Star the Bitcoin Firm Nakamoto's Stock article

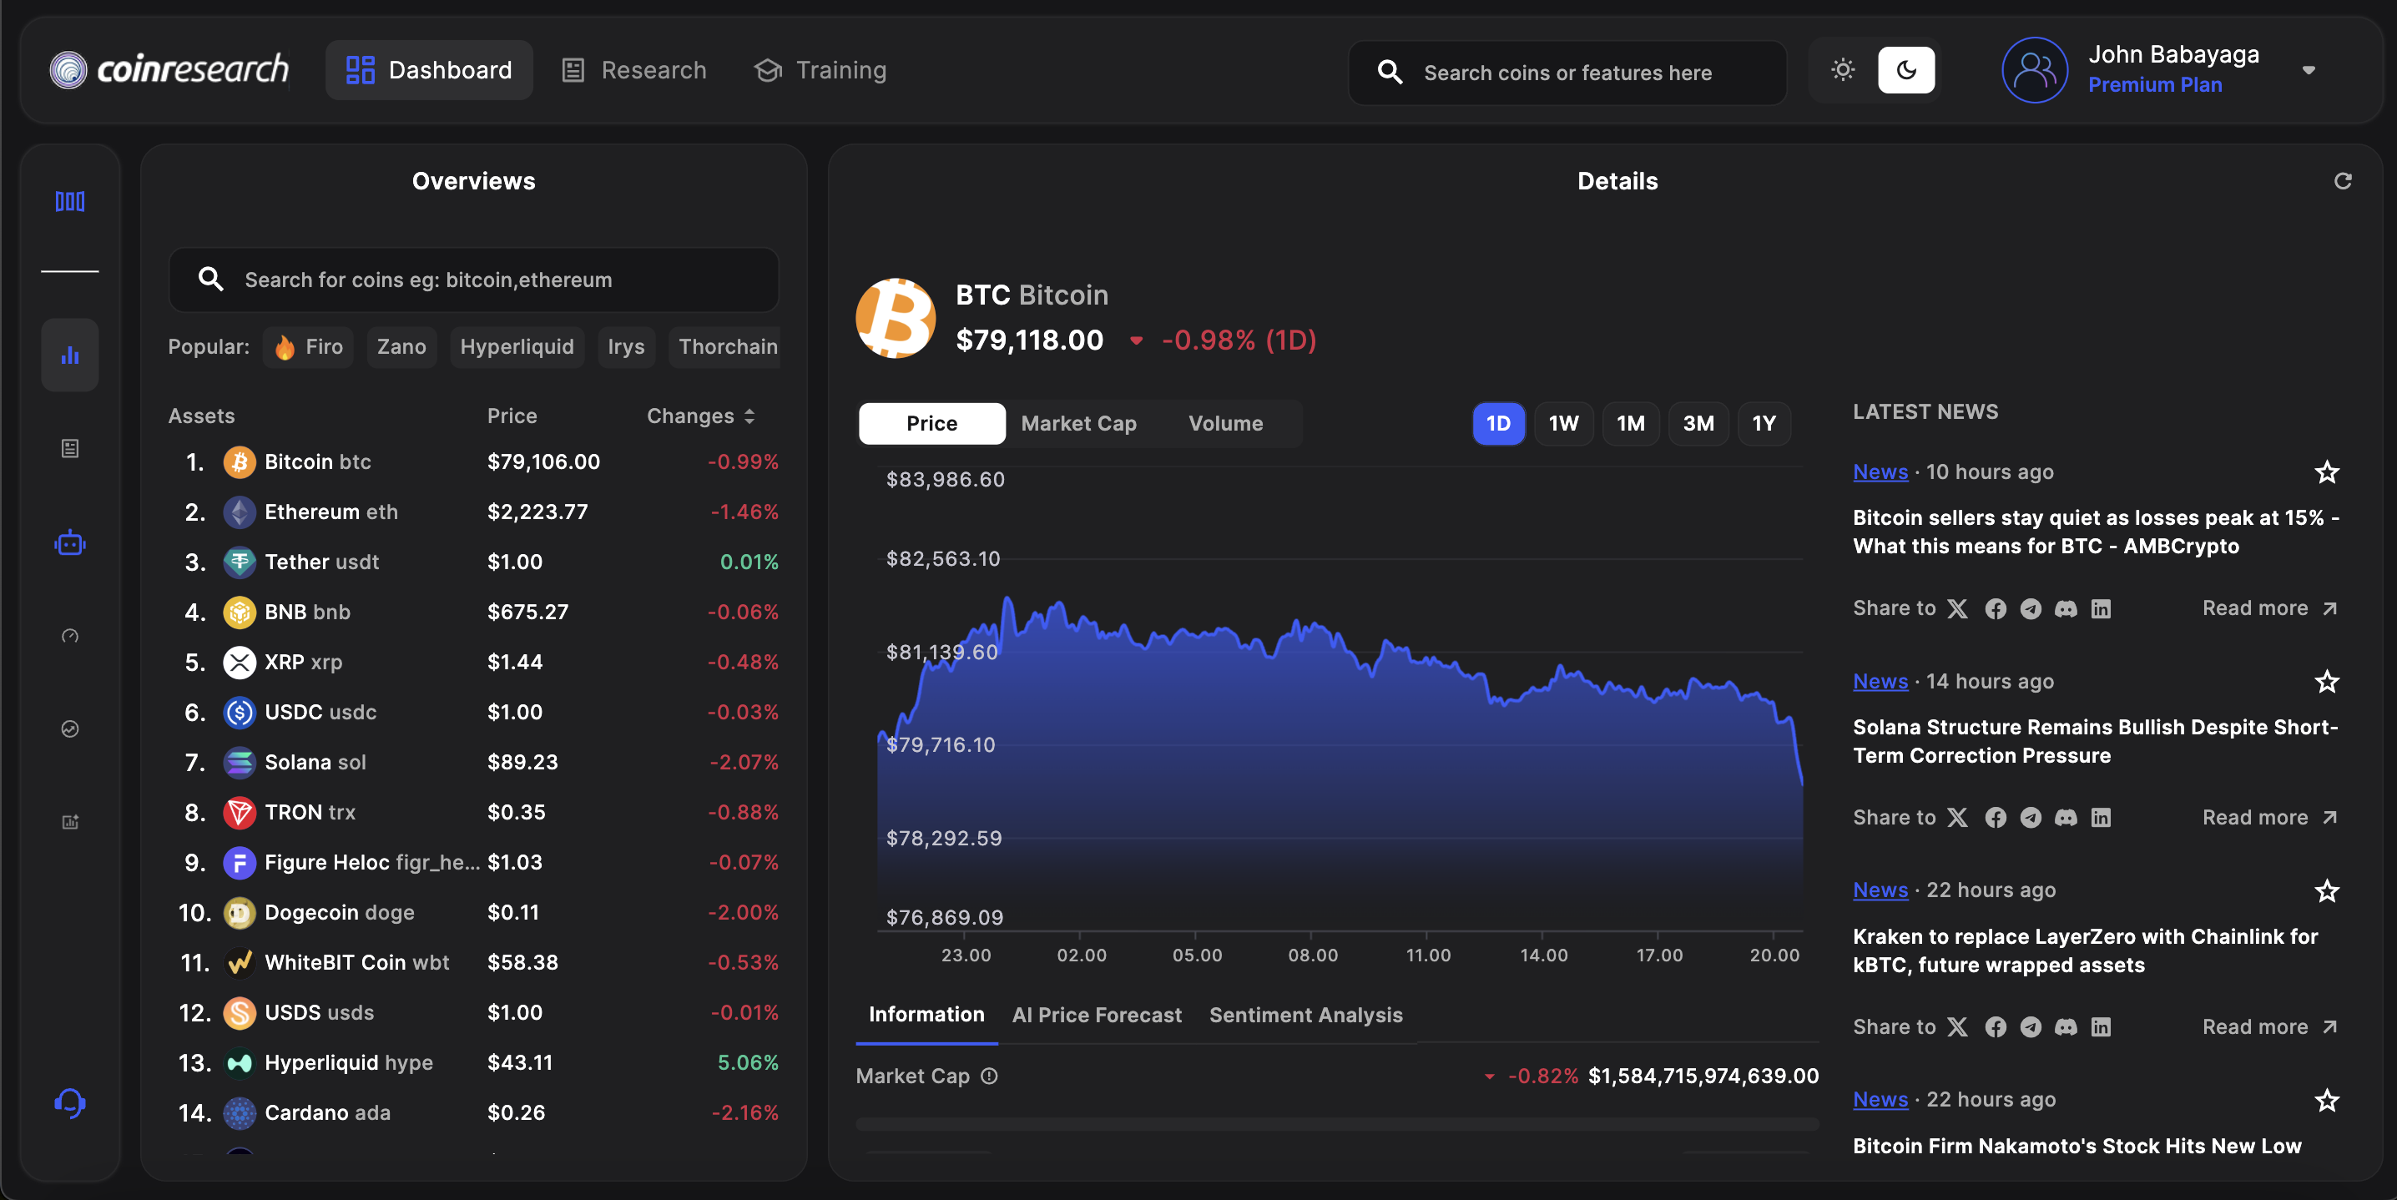point(2326,1101)
